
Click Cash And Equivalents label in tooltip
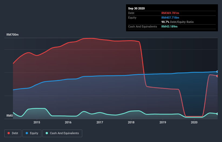point(143,26)
